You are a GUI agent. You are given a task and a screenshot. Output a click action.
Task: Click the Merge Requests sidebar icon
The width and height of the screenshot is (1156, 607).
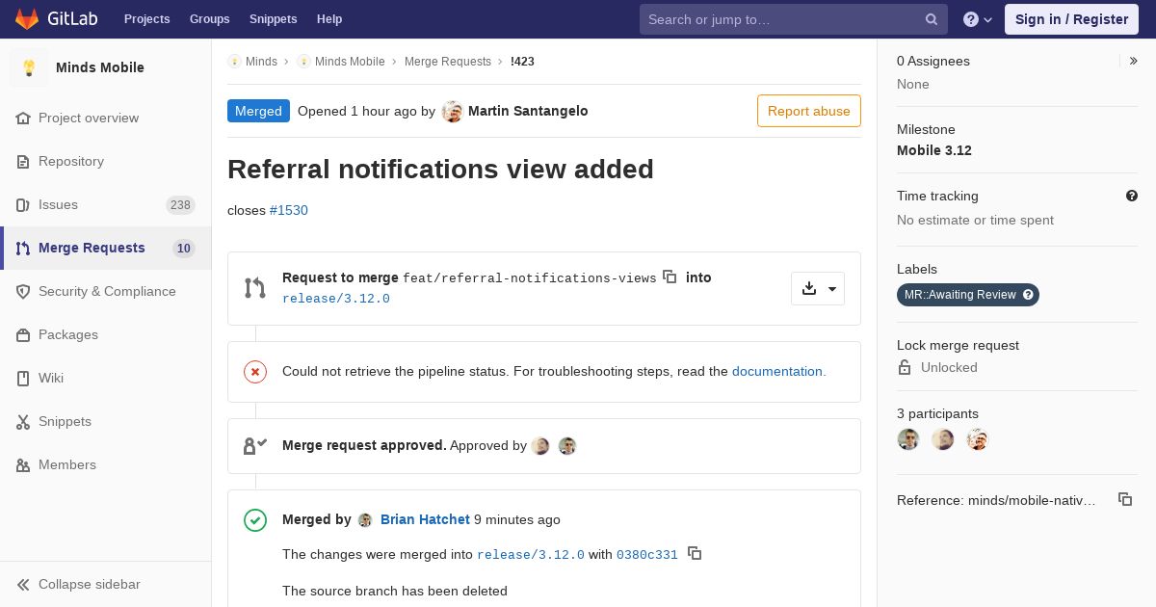[x=23, y=248]
